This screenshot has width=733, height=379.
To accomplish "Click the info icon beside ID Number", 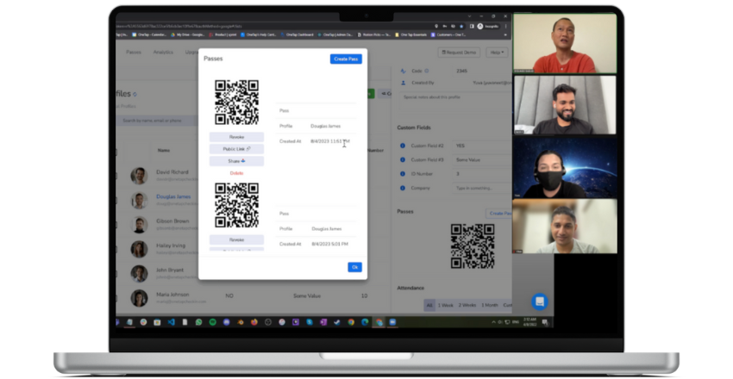I will point(402,173).
